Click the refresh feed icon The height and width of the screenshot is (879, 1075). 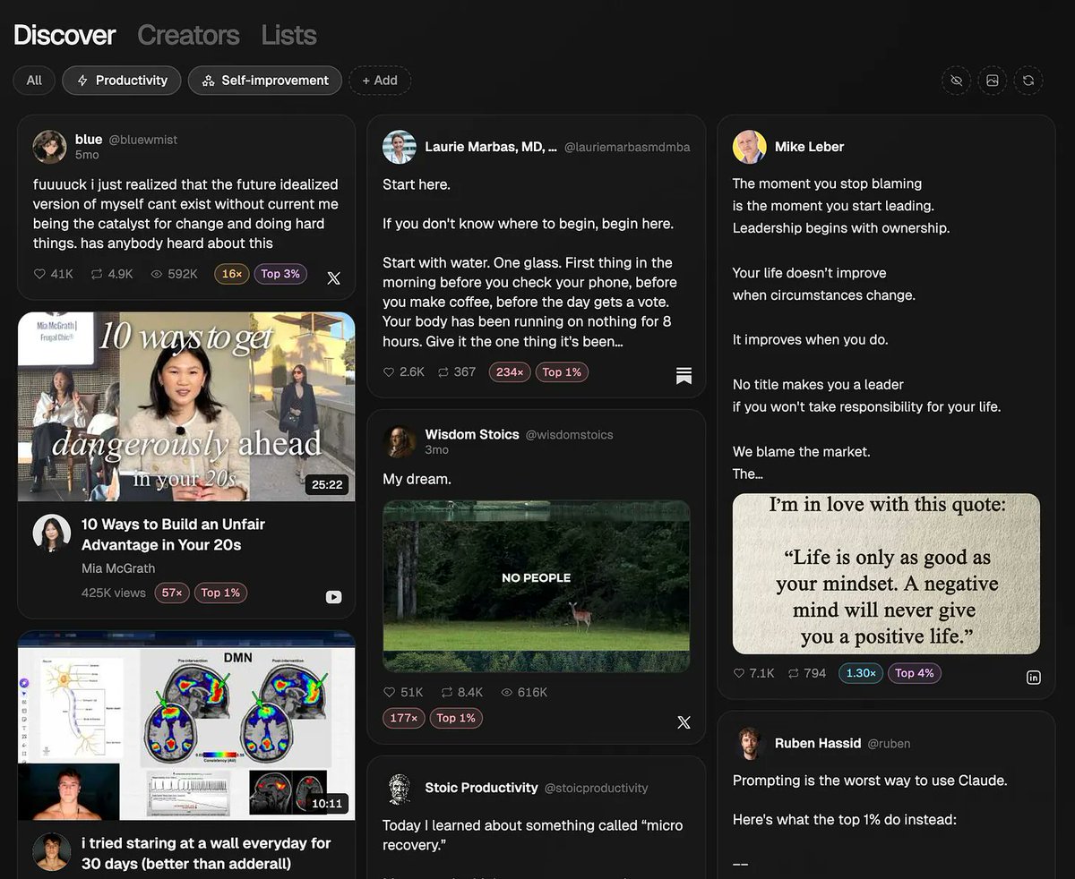(1028, 81)
